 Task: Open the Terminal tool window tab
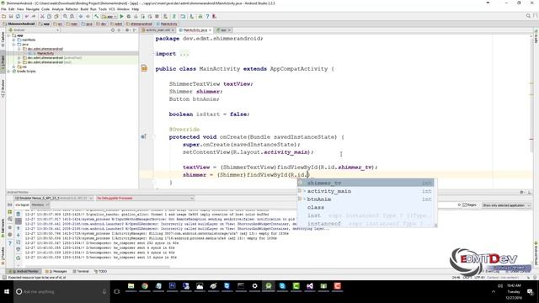tap(81, 271)
